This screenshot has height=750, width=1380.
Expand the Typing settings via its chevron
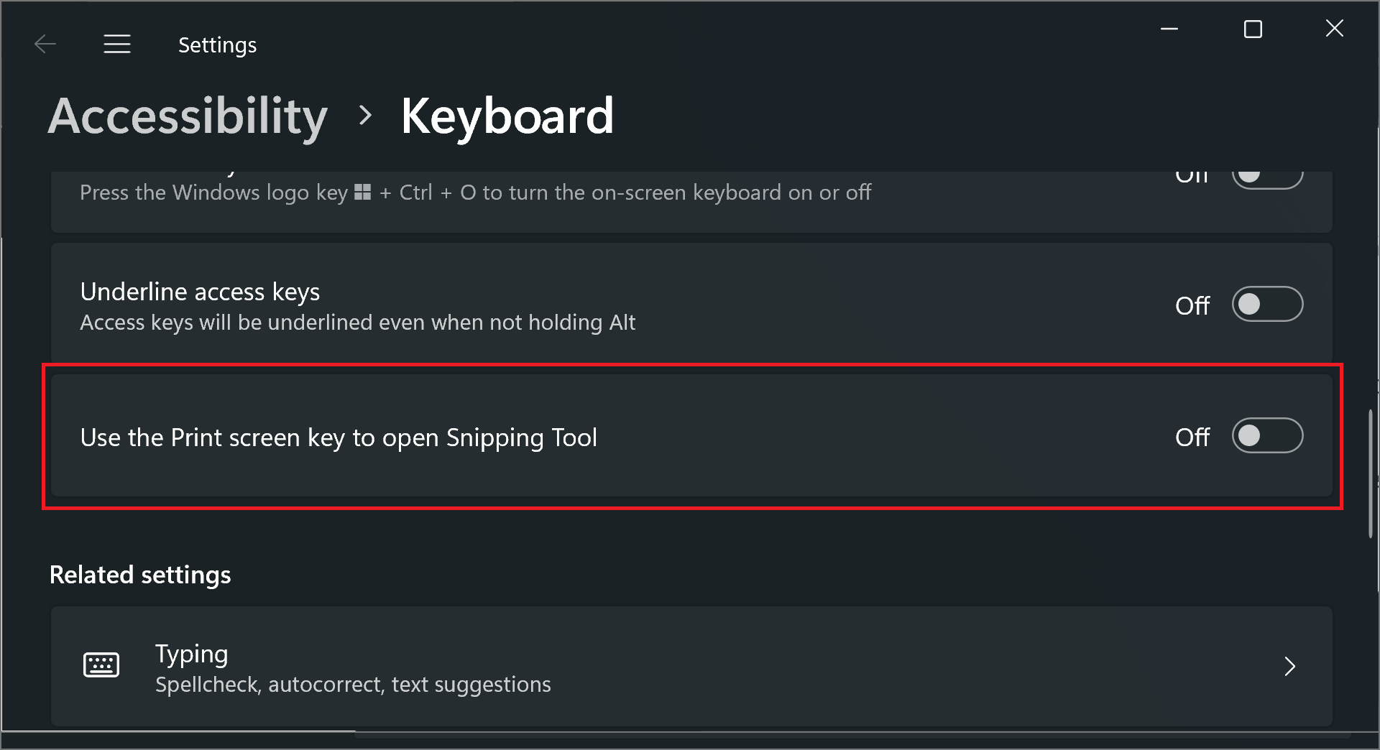[x=1290, y=667]
